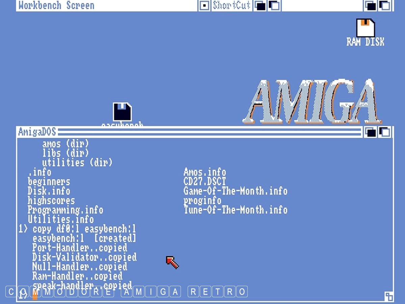Bring the ShortCut window to front
Viewport: 405px width, 304px height.
(x=274, y=5)
